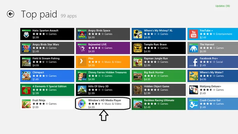
Task: Select the Plex title text
Action: pos(91,59)
